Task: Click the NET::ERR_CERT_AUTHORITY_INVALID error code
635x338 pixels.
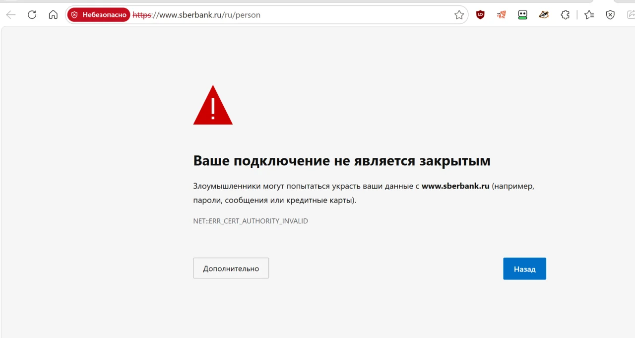Action: pos(251,221)
